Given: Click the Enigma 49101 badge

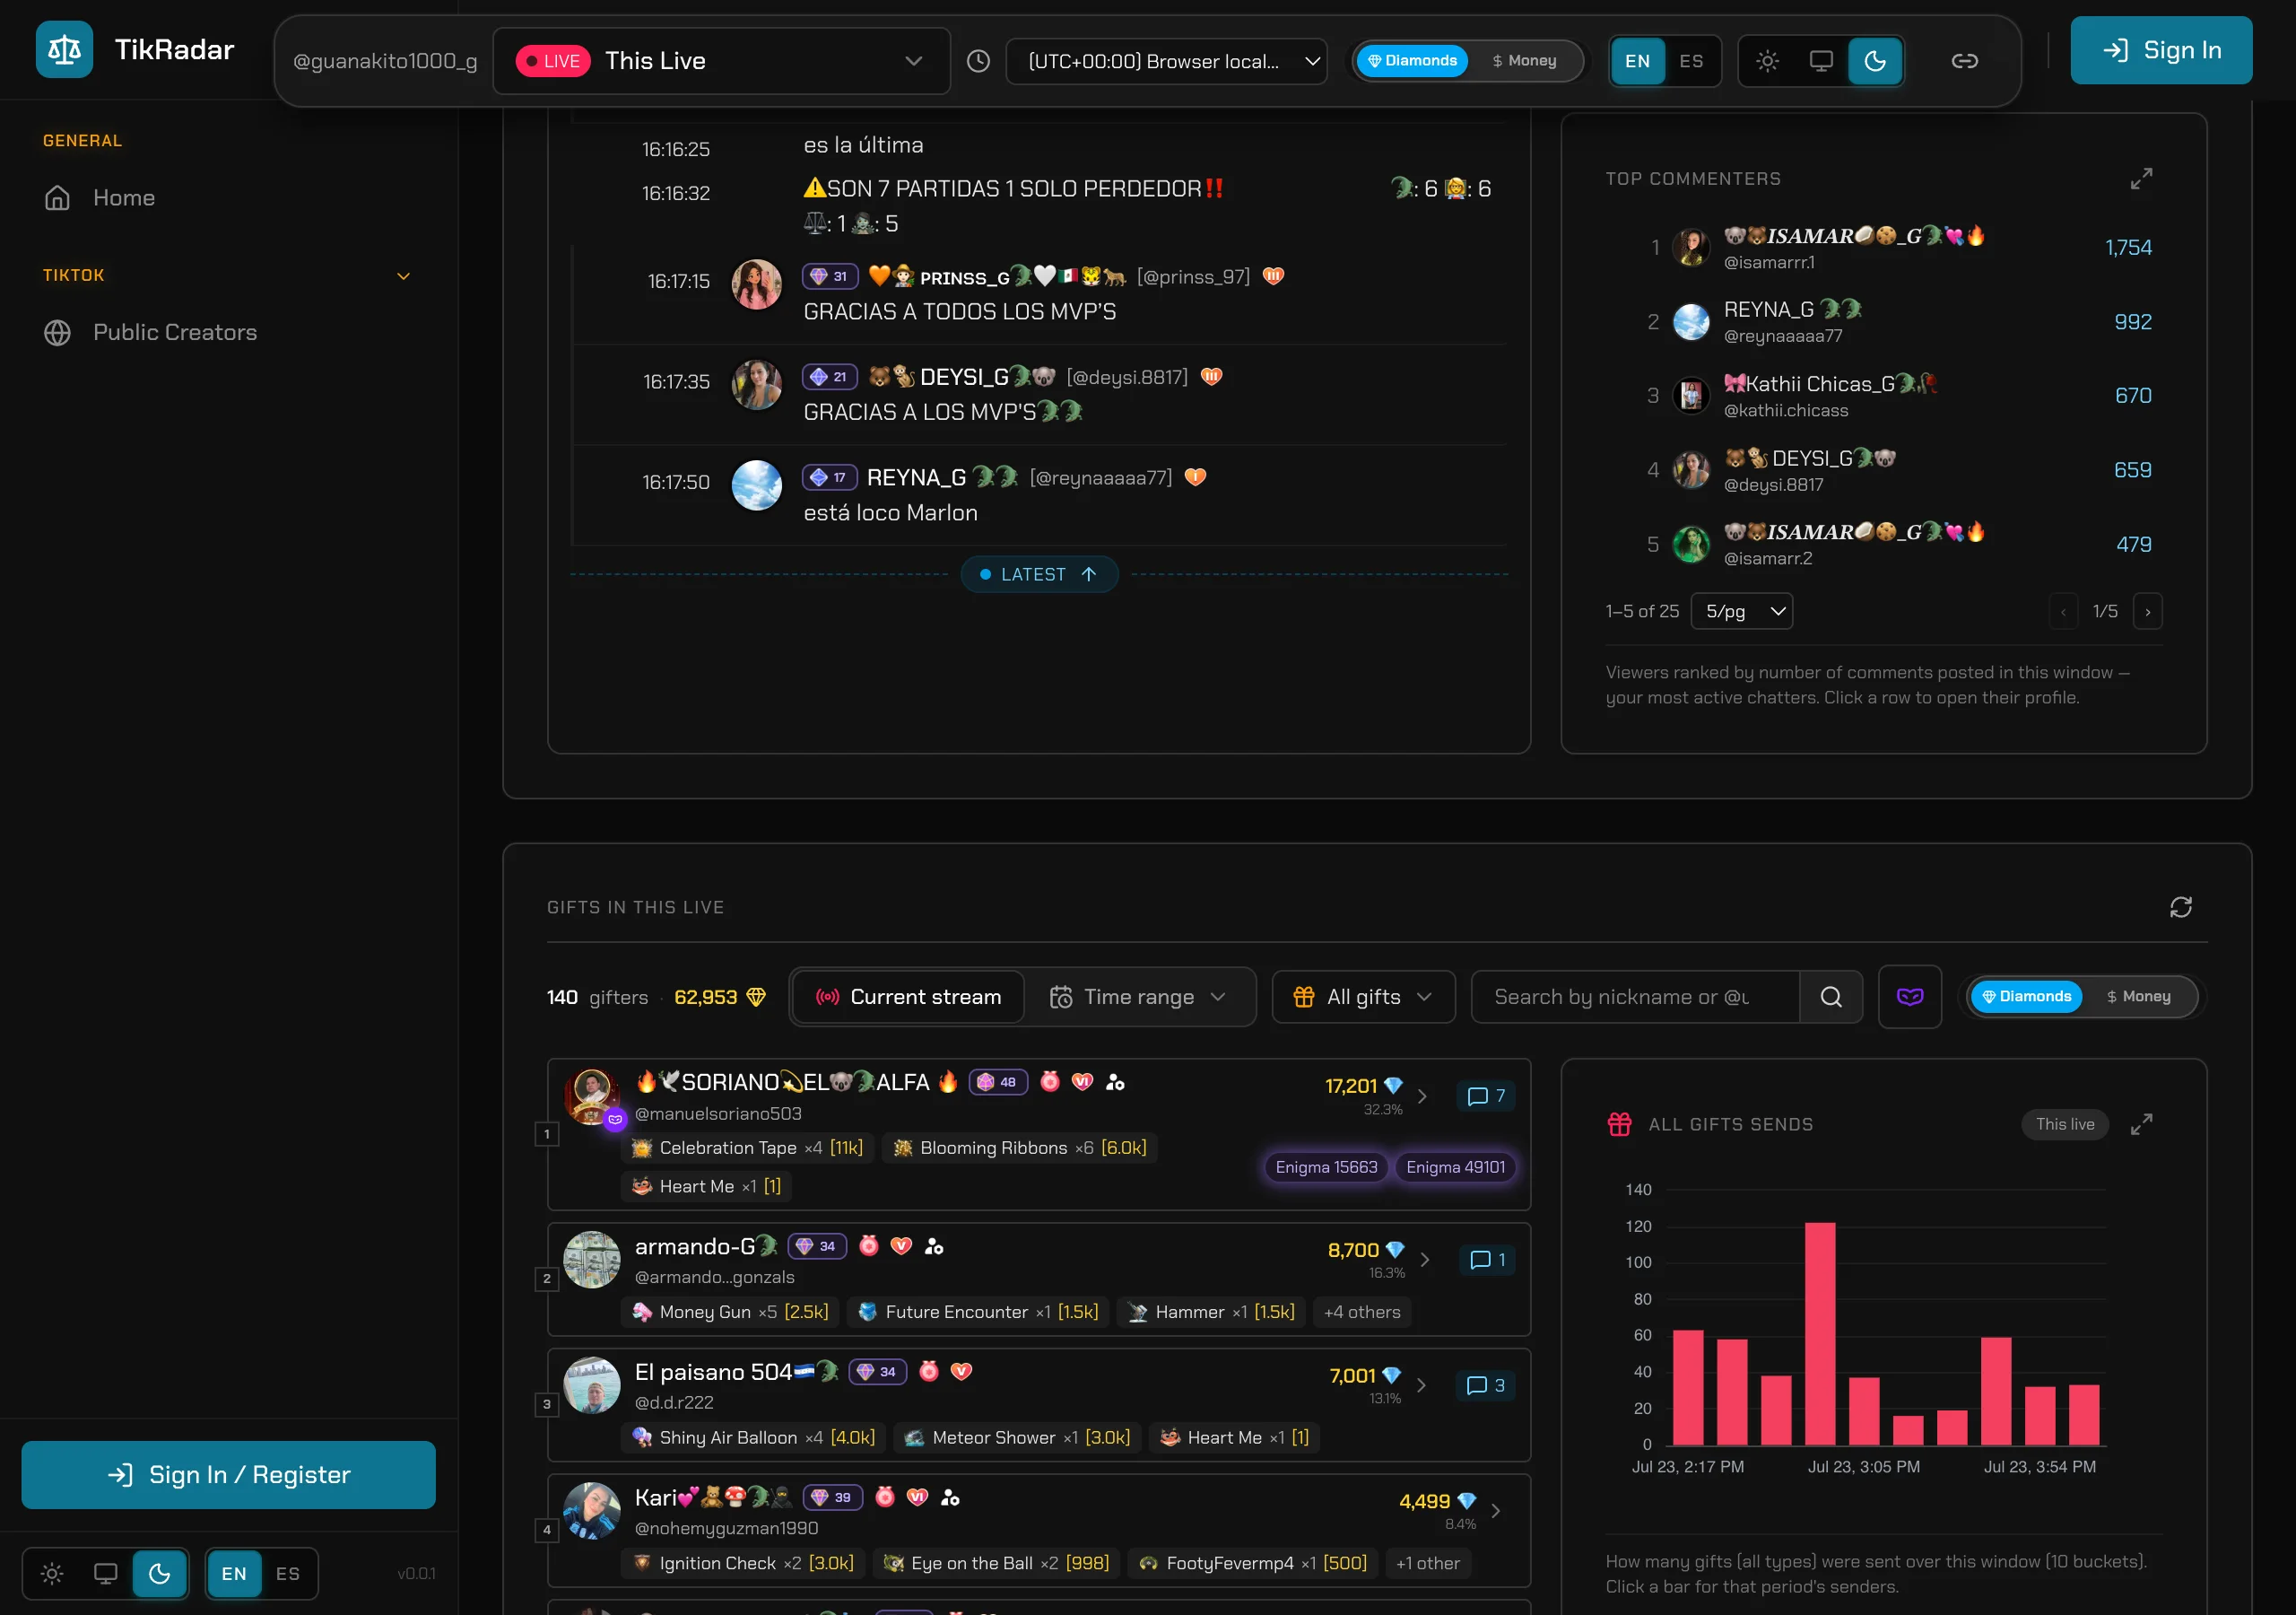Looking at the screenshot, I should (x=1455, y=1166).
